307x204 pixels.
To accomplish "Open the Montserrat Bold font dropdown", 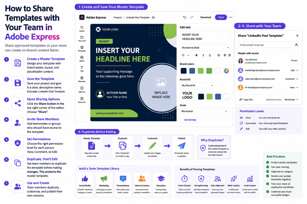I will pos(205,48).
